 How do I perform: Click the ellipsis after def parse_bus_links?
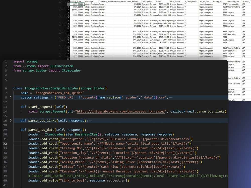click(x=90, y=121)
